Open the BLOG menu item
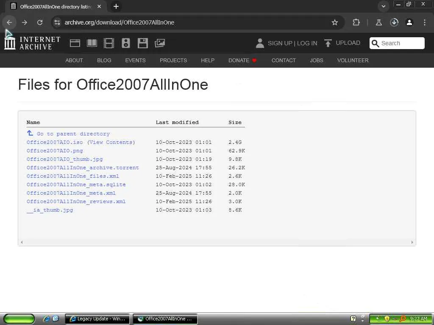This screenshot has width=434, height=325. click(104, 60)
